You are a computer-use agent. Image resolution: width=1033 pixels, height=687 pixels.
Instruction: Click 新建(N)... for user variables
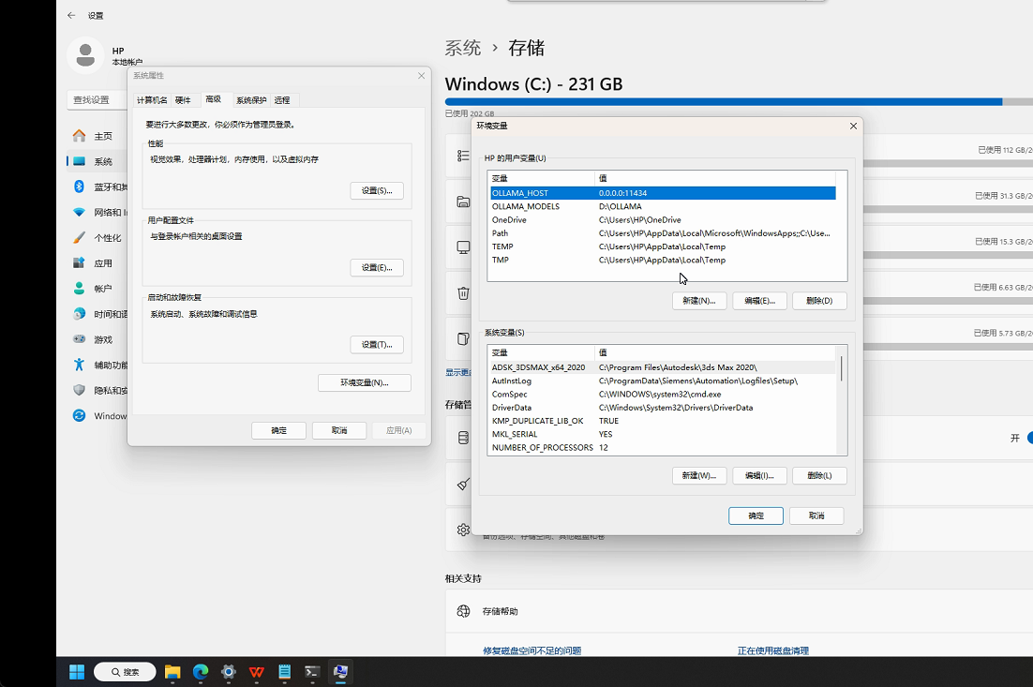click(699, 300)
